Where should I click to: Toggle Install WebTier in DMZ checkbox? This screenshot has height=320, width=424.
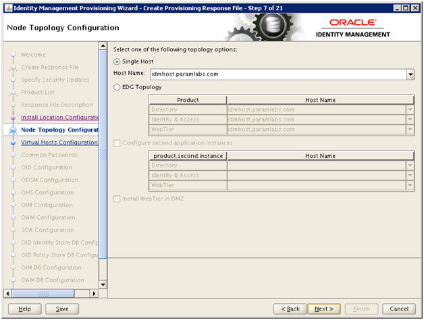point(117,198)
